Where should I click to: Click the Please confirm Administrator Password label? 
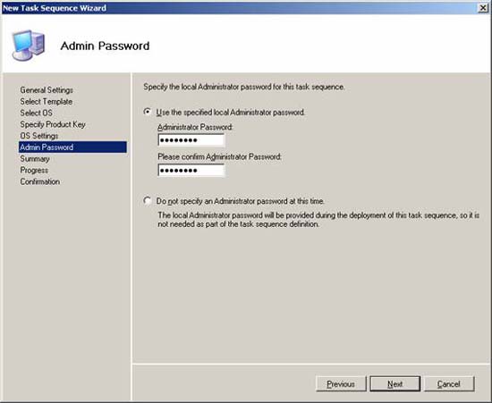coord(220,156)
